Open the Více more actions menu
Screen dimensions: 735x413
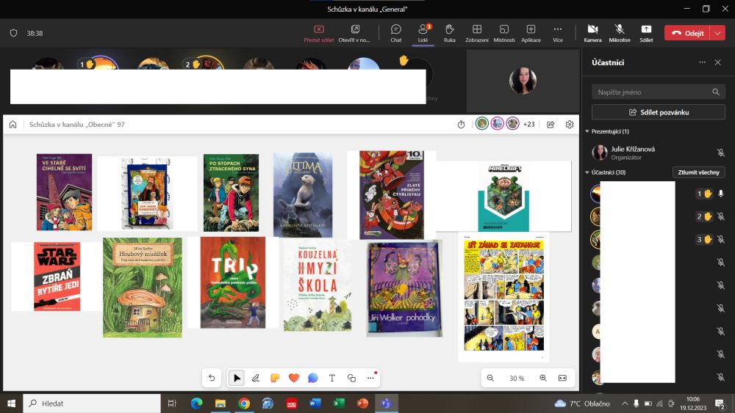[x=557, y=33]
